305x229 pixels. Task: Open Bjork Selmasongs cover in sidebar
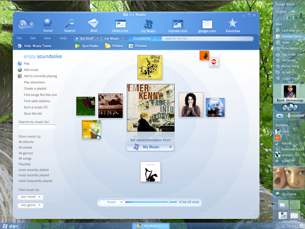(290, 91)
